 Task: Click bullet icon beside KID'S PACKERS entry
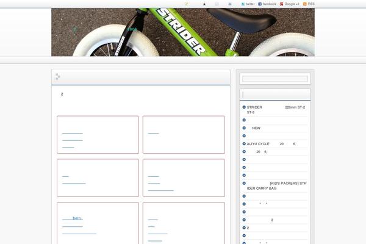point(244,183)
